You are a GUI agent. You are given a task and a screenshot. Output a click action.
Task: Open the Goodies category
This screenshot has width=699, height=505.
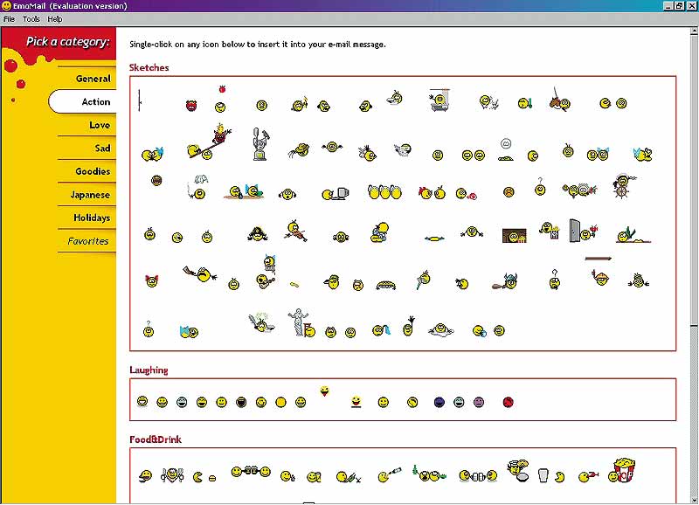93,171
